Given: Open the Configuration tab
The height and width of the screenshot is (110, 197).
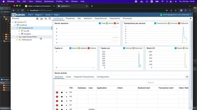Looking at the screenshot, I should (103, 77).
